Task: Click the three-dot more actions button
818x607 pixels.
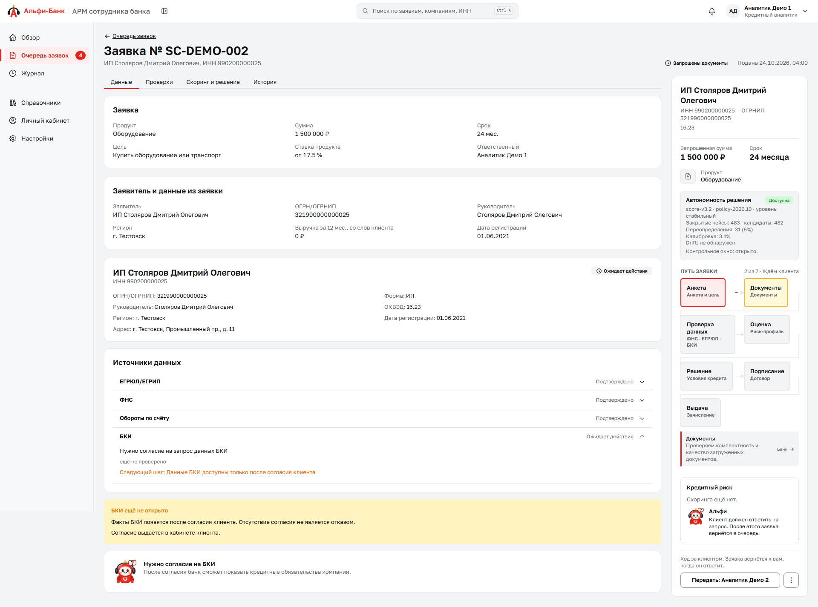Action: (x=791, y=580)
